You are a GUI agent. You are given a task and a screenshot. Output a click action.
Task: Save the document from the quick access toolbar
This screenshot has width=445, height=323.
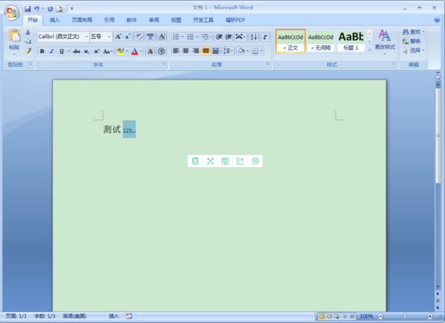coord(27,9)
